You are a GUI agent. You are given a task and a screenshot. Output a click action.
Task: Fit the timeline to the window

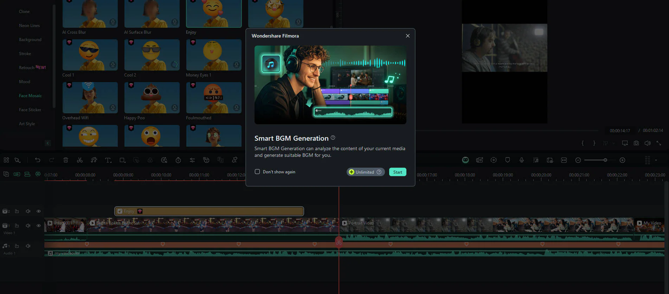click(564, 160)
